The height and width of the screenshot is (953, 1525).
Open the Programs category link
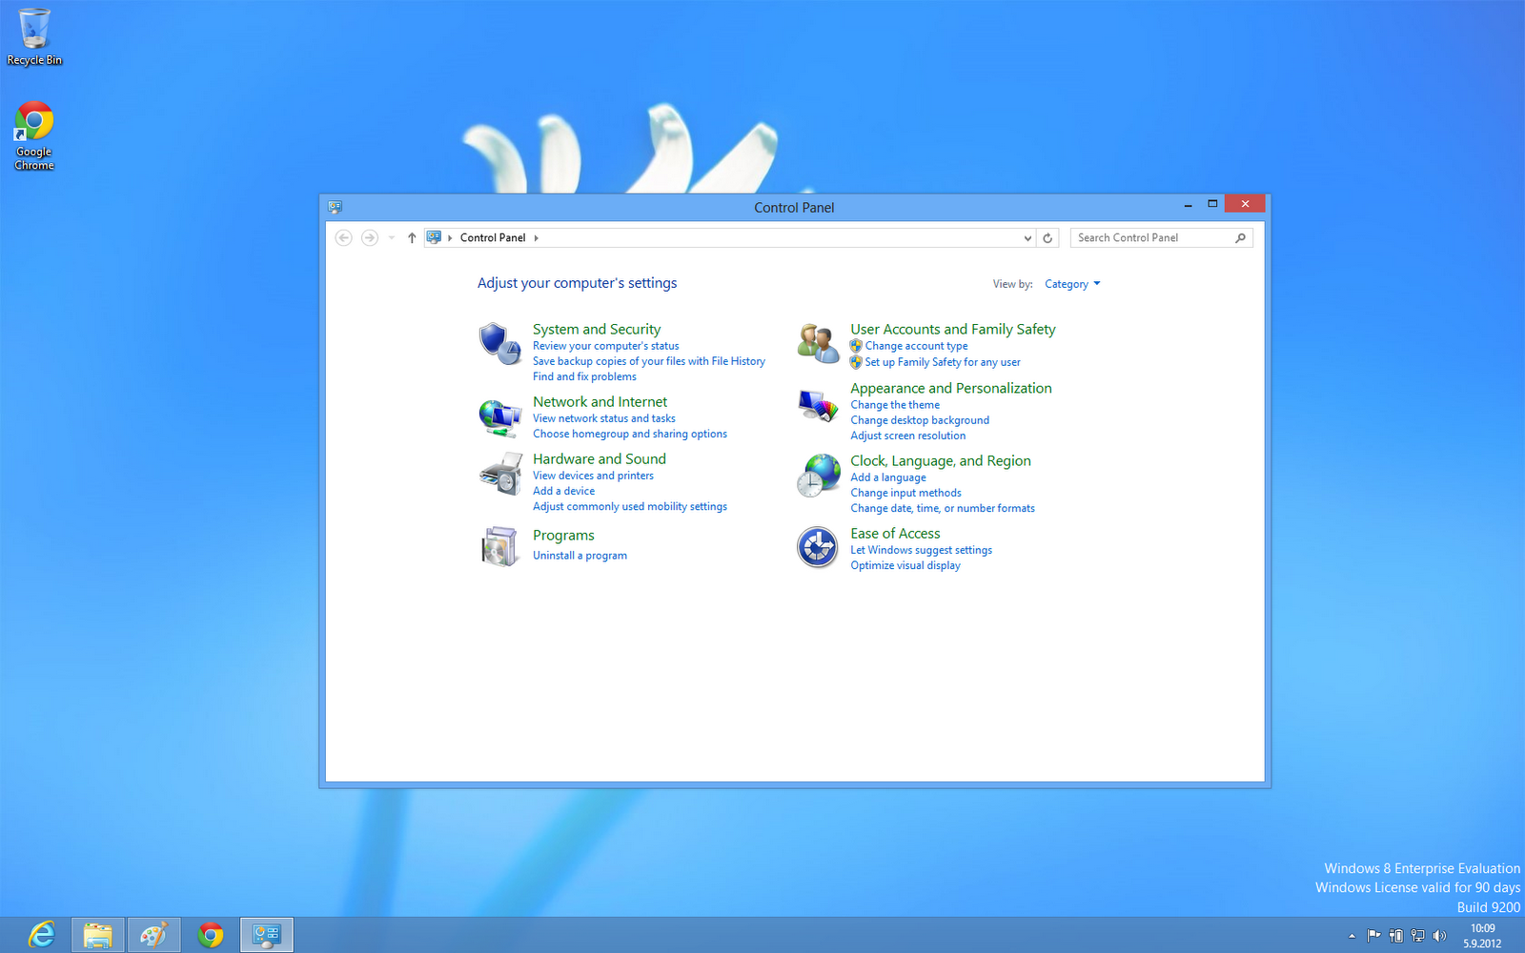click(x=563, y=536)
